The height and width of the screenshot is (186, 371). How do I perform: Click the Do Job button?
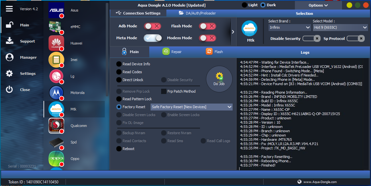[219, 79]
